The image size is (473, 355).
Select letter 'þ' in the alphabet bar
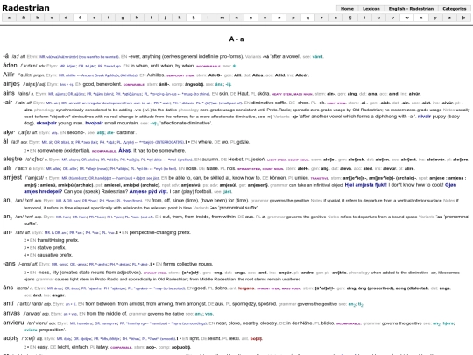(463, 18)
